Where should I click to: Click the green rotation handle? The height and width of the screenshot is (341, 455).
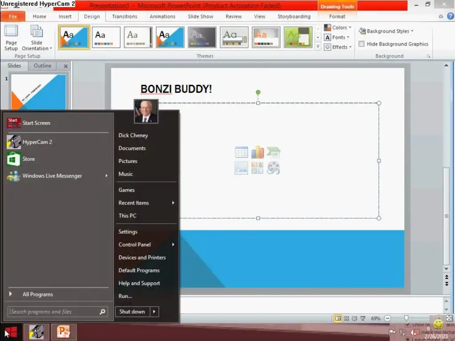(x=258, y=92)
